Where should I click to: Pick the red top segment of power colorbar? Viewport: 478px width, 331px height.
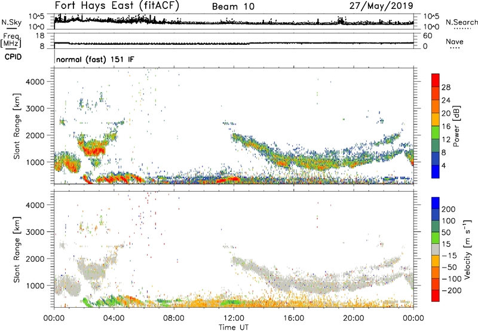436,80
